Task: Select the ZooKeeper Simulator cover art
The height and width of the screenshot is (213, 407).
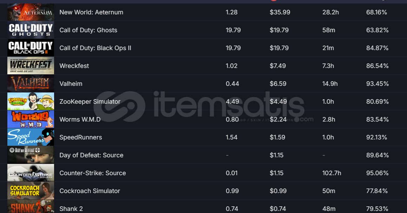Action: coord(31,102)
